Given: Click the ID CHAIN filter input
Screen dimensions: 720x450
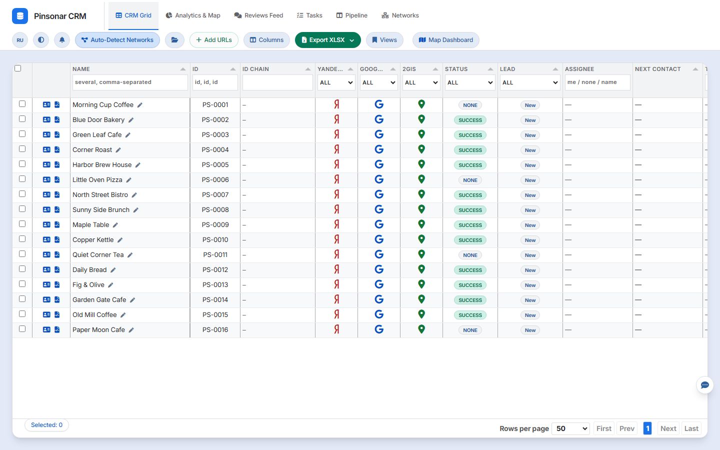Looking at the screenshot, I should [277, 82].
